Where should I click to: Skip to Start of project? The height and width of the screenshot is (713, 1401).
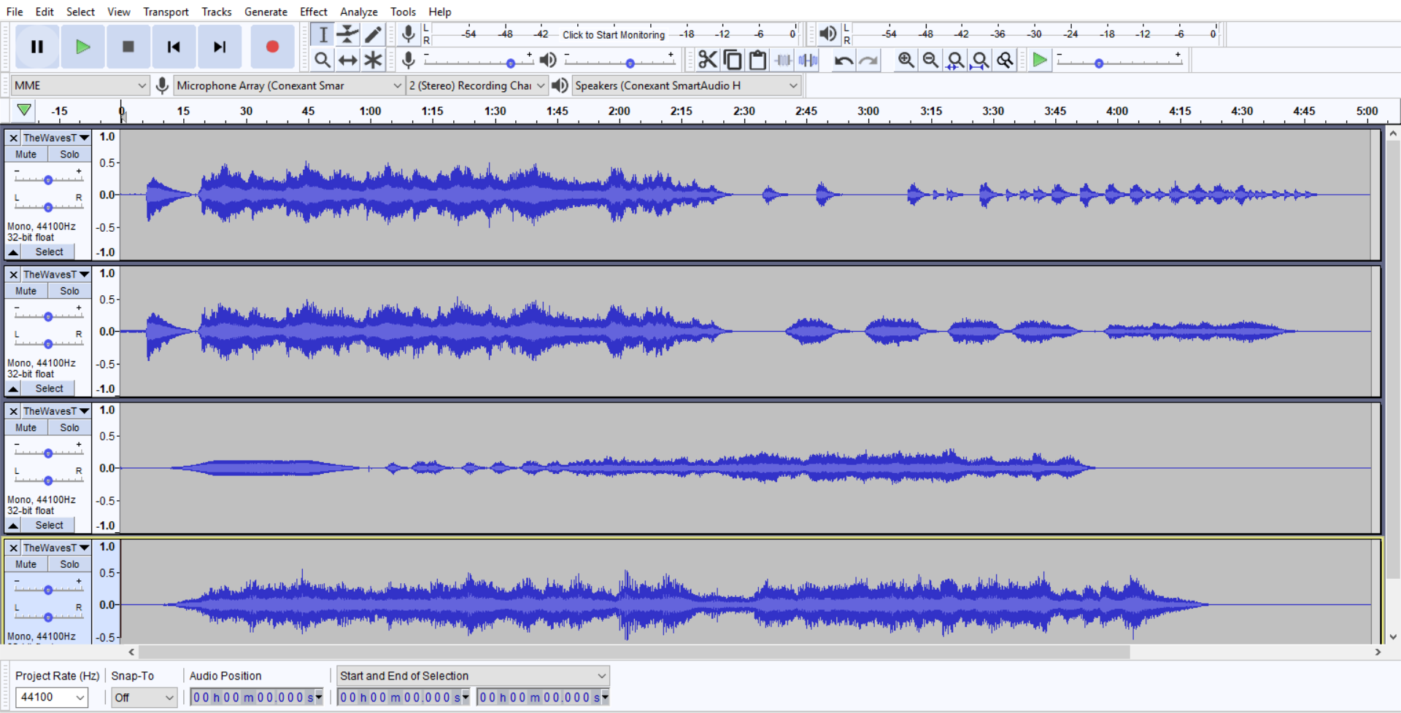[x=174, y=47]
